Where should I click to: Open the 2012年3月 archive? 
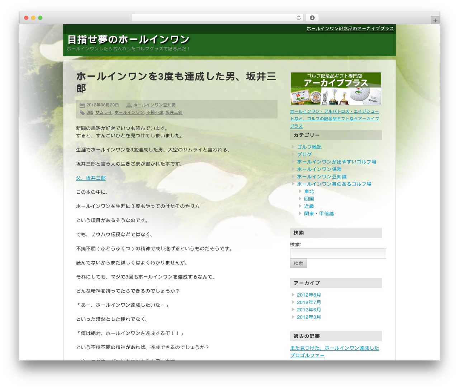tap(309, 317)
